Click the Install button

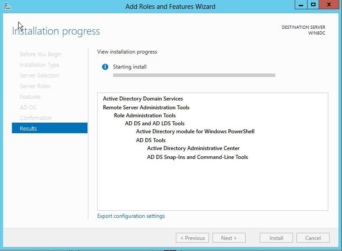click(276, 238)
